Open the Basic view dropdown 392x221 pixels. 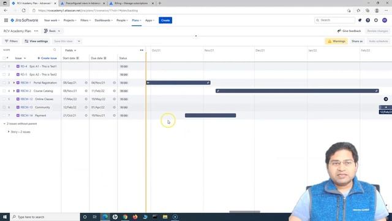(x=52, y=31)
